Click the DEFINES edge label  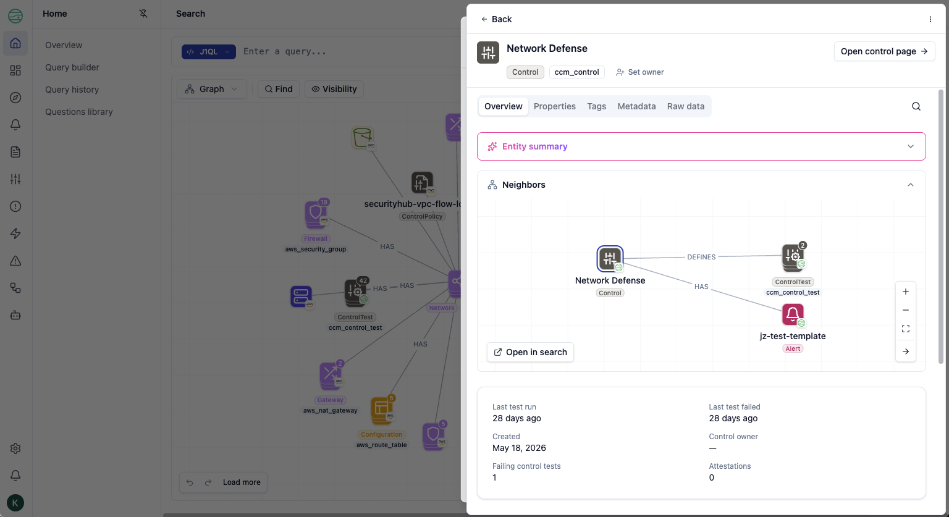pos(701,257)
